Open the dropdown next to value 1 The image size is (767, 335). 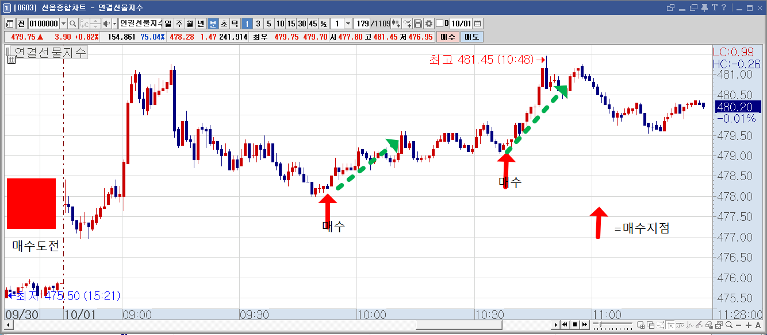point(348,24)
